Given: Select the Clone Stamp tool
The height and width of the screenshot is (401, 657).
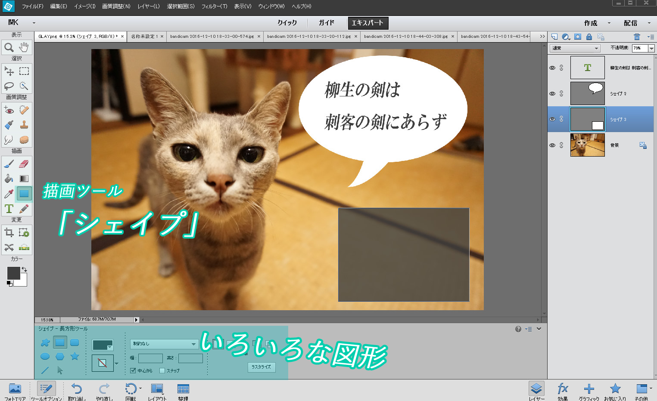Looking at the screenshot, I should coord(24,125).
